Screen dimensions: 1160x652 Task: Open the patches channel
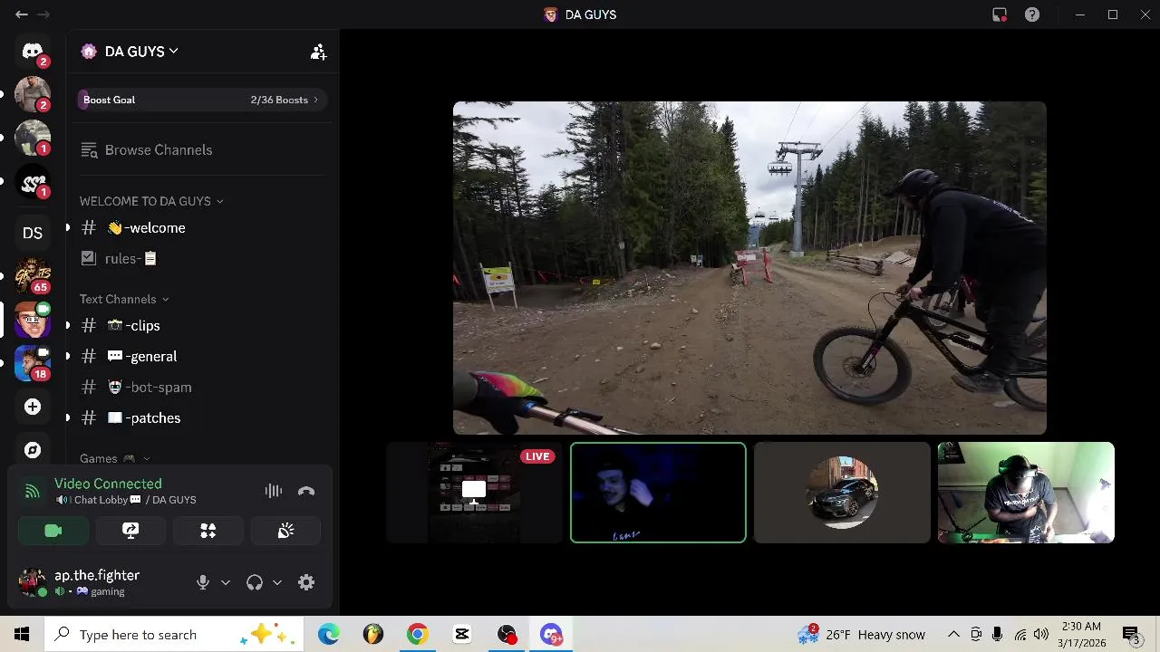pos(201,418)
